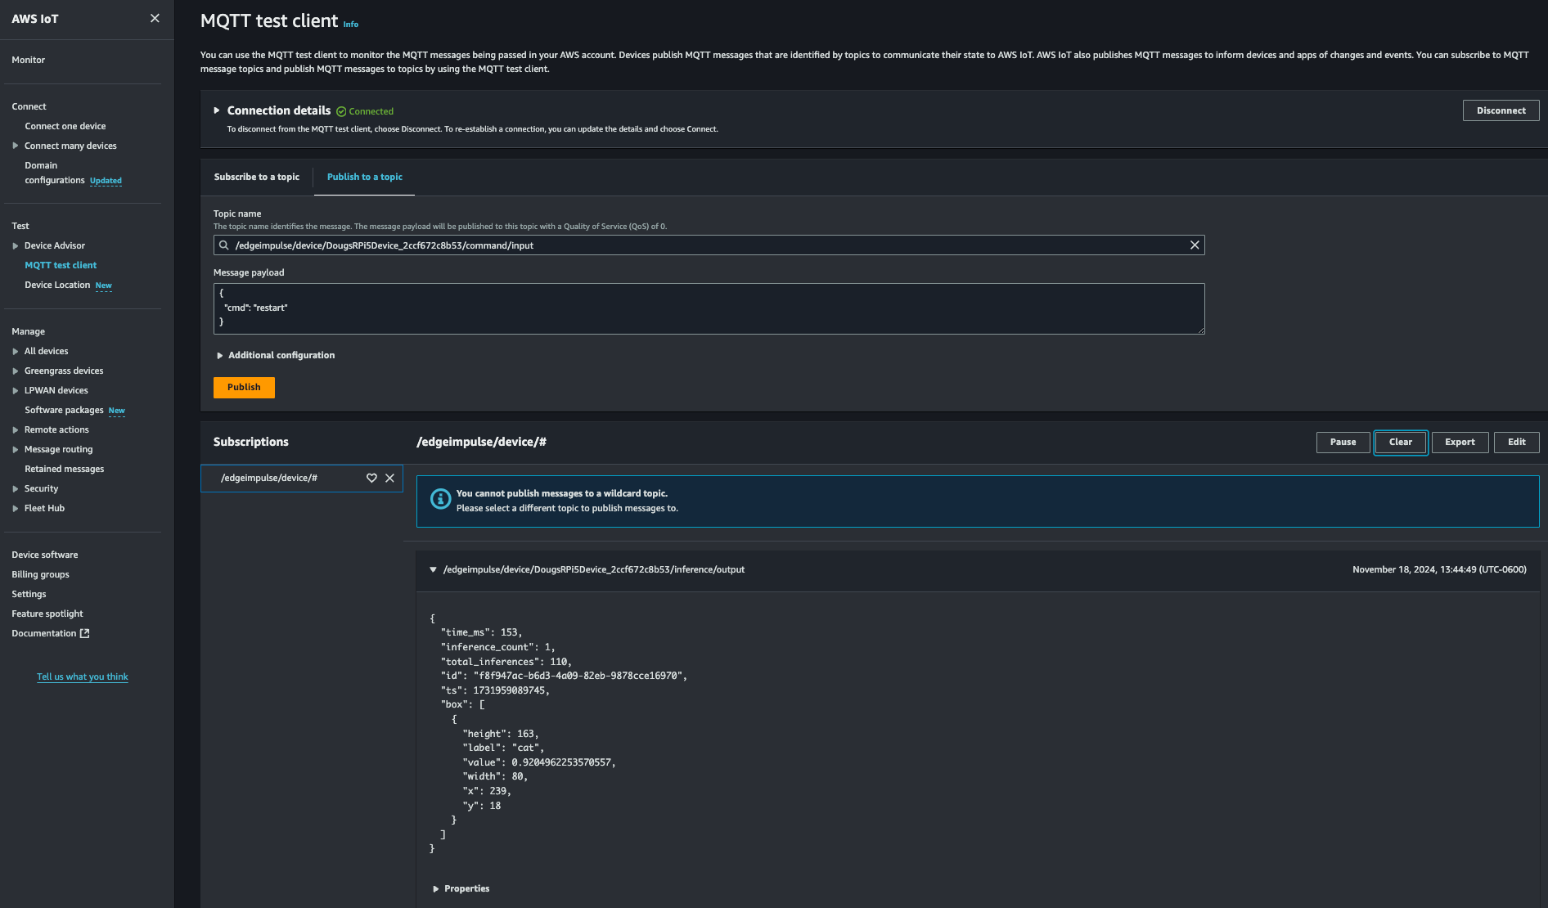1548x908 pixels.
Task: Click the Disconnect button
Action: coord(1501,110)
